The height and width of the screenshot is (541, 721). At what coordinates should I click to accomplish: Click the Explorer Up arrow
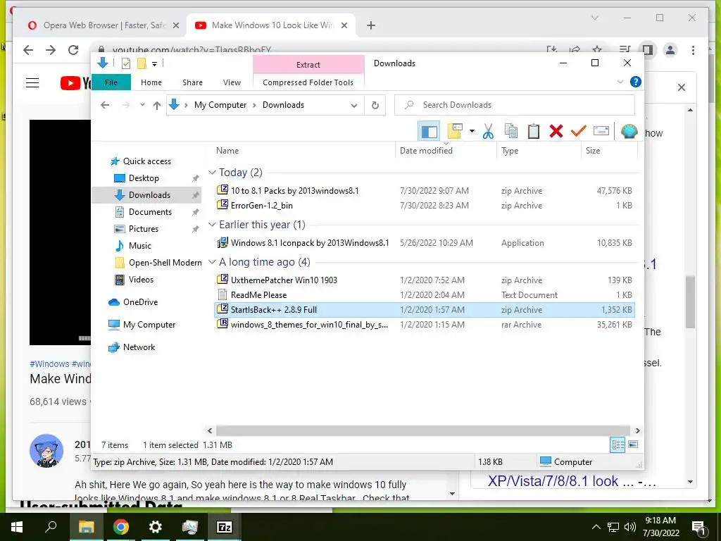[x=157, y=106]
